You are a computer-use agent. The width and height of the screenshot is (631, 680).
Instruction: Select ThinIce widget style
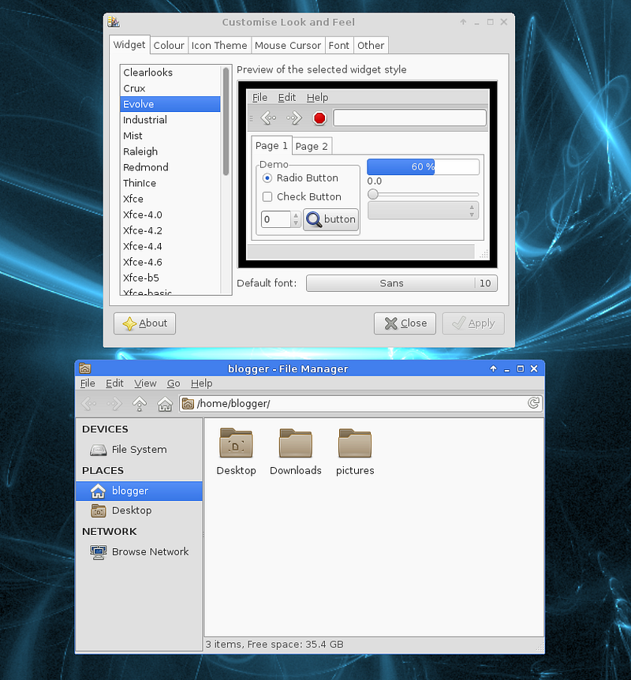[x=170, y=183]
